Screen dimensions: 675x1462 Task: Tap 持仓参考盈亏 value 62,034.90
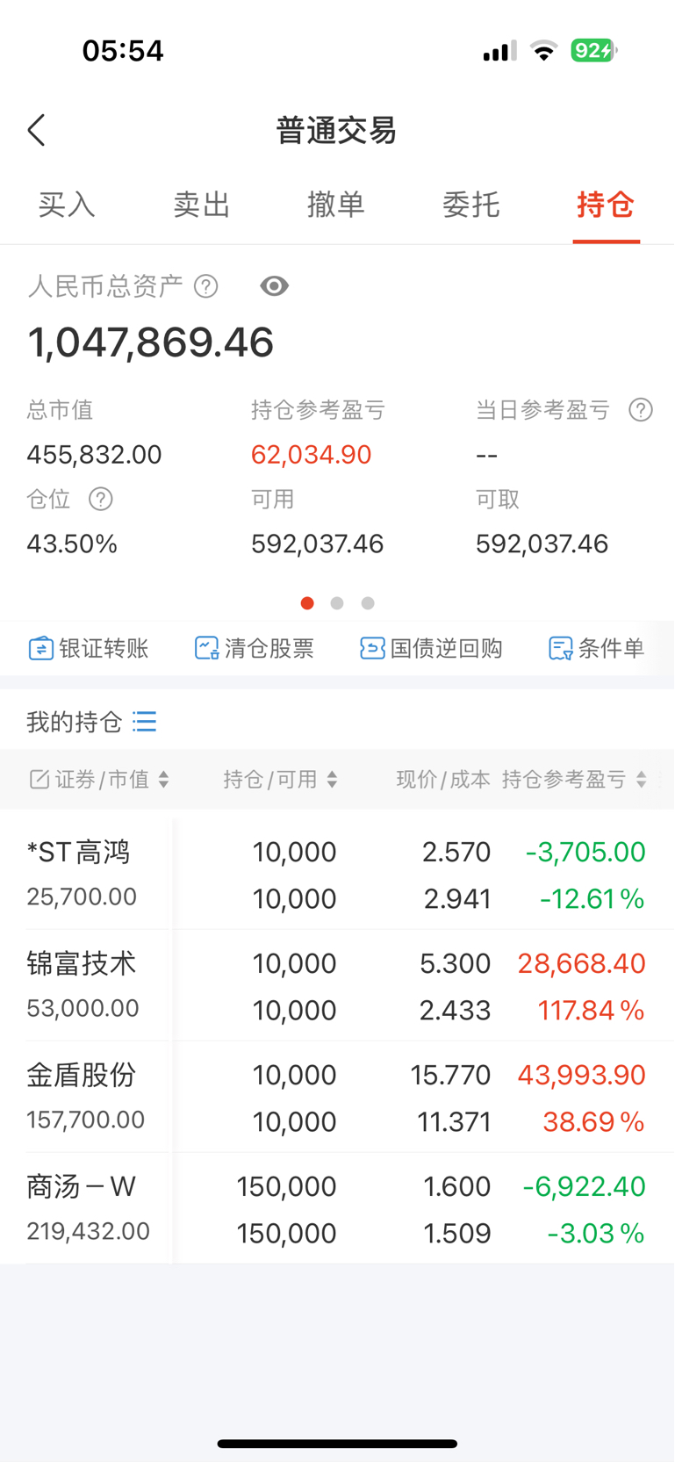coord(312,455)
